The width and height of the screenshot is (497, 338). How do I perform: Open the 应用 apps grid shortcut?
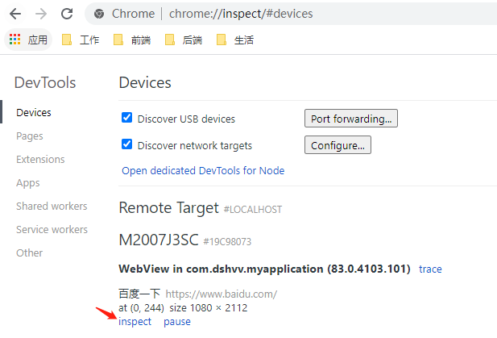click(x=28, y=40)
